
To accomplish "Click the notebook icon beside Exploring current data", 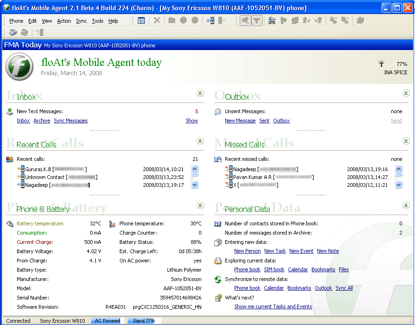I will coord(218,261).
